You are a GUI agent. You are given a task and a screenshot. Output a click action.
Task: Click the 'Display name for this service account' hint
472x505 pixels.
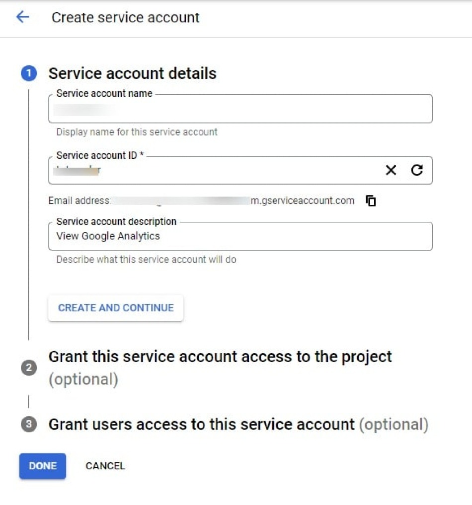[137, 132]
